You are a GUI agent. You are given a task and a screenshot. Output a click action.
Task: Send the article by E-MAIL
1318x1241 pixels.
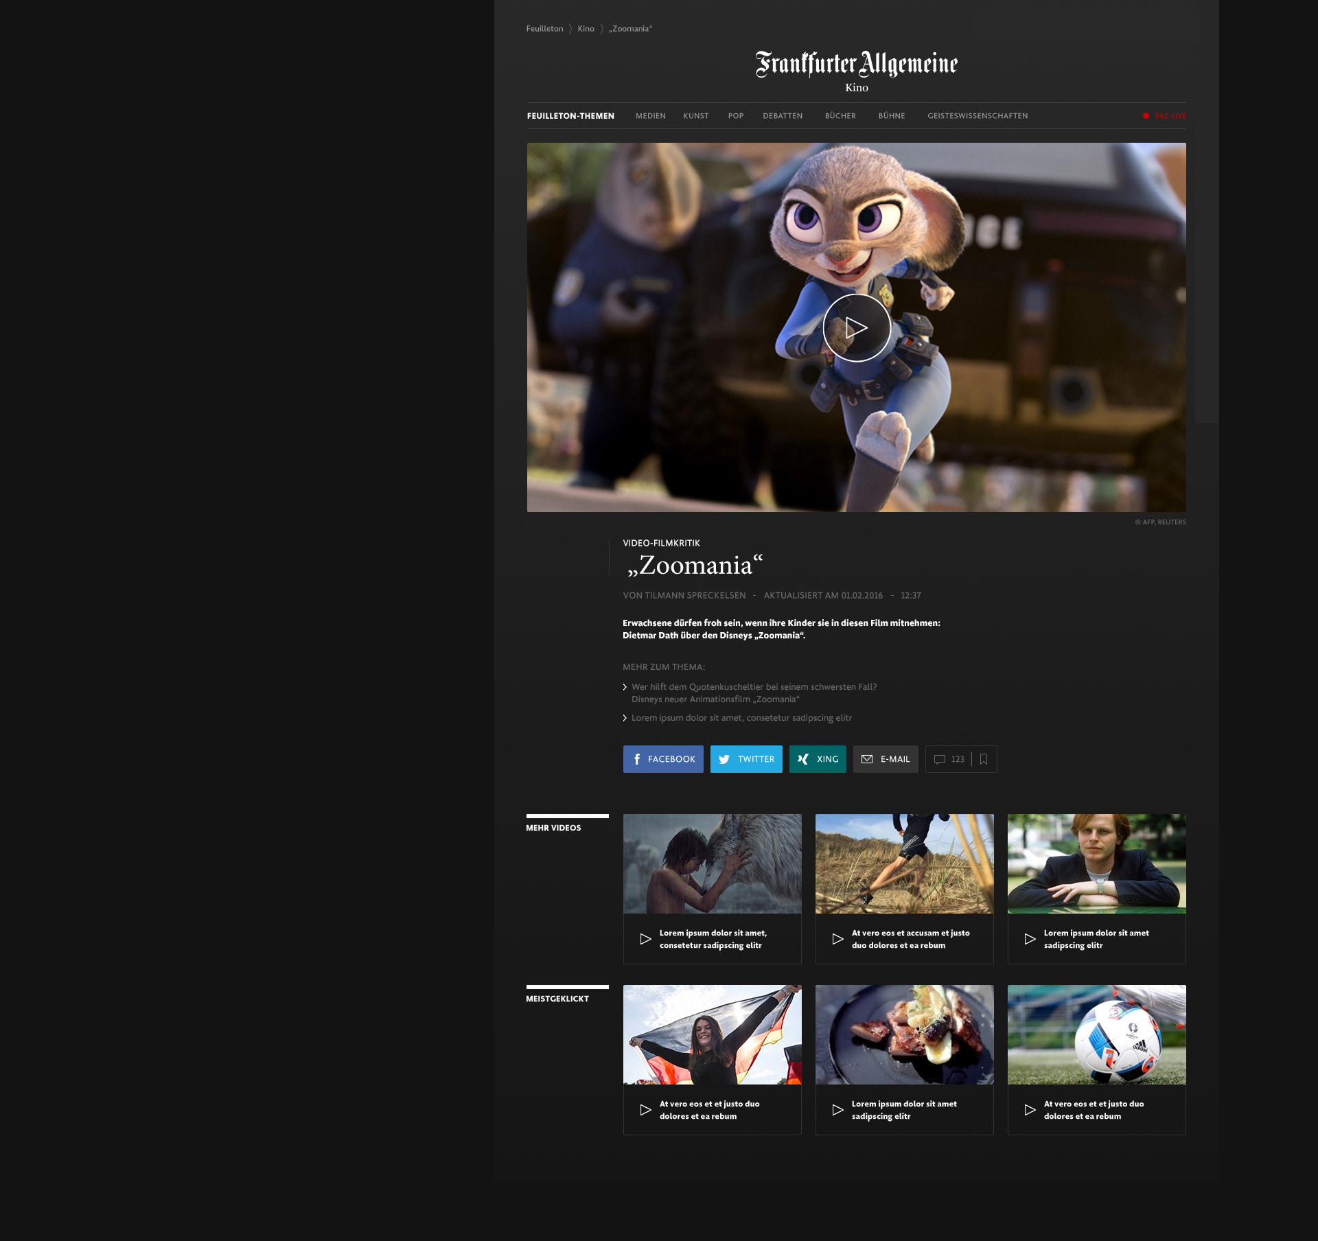pos(886,759)
